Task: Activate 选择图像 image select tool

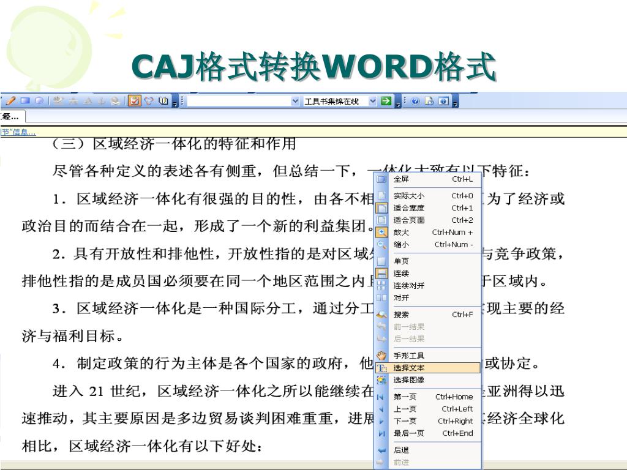Action: (x=428, y=380)
